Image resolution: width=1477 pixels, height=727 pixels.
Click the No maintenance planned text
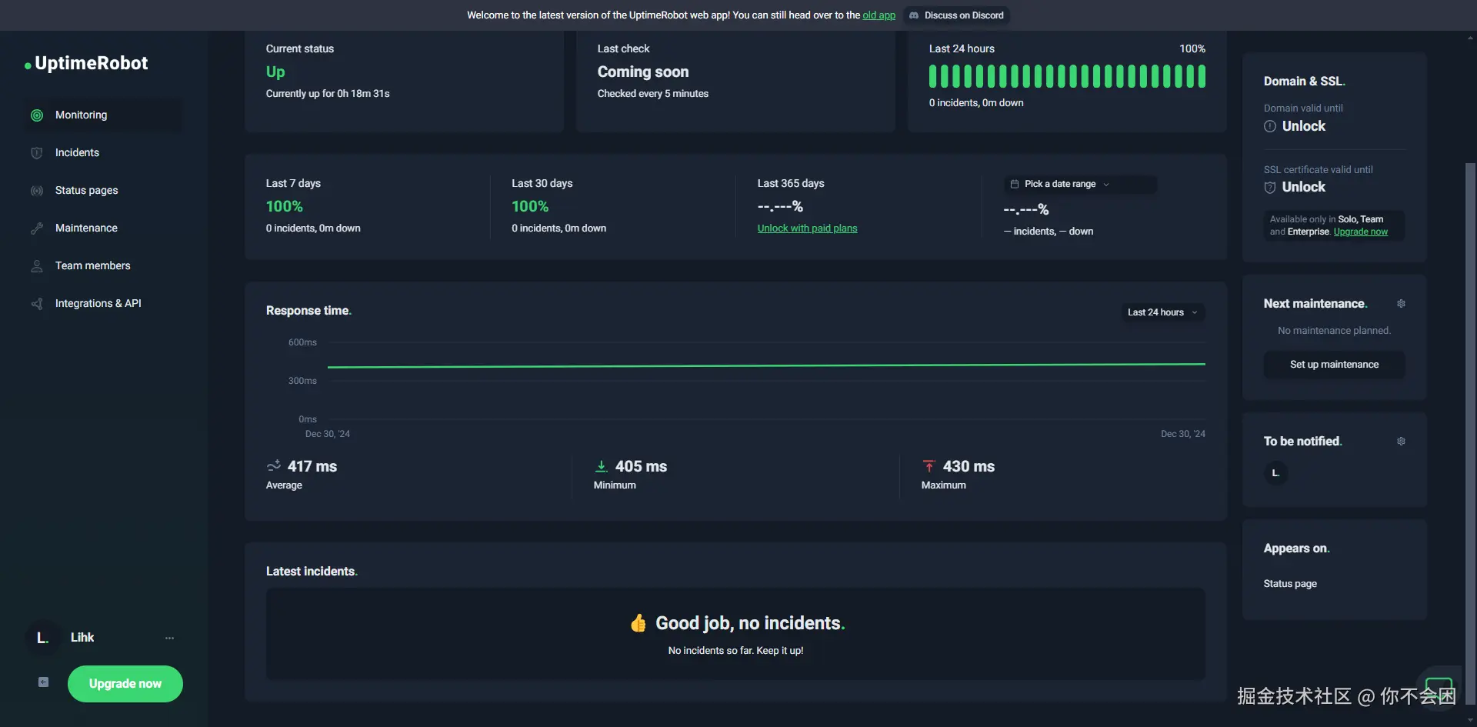(x=1334, y=331)
